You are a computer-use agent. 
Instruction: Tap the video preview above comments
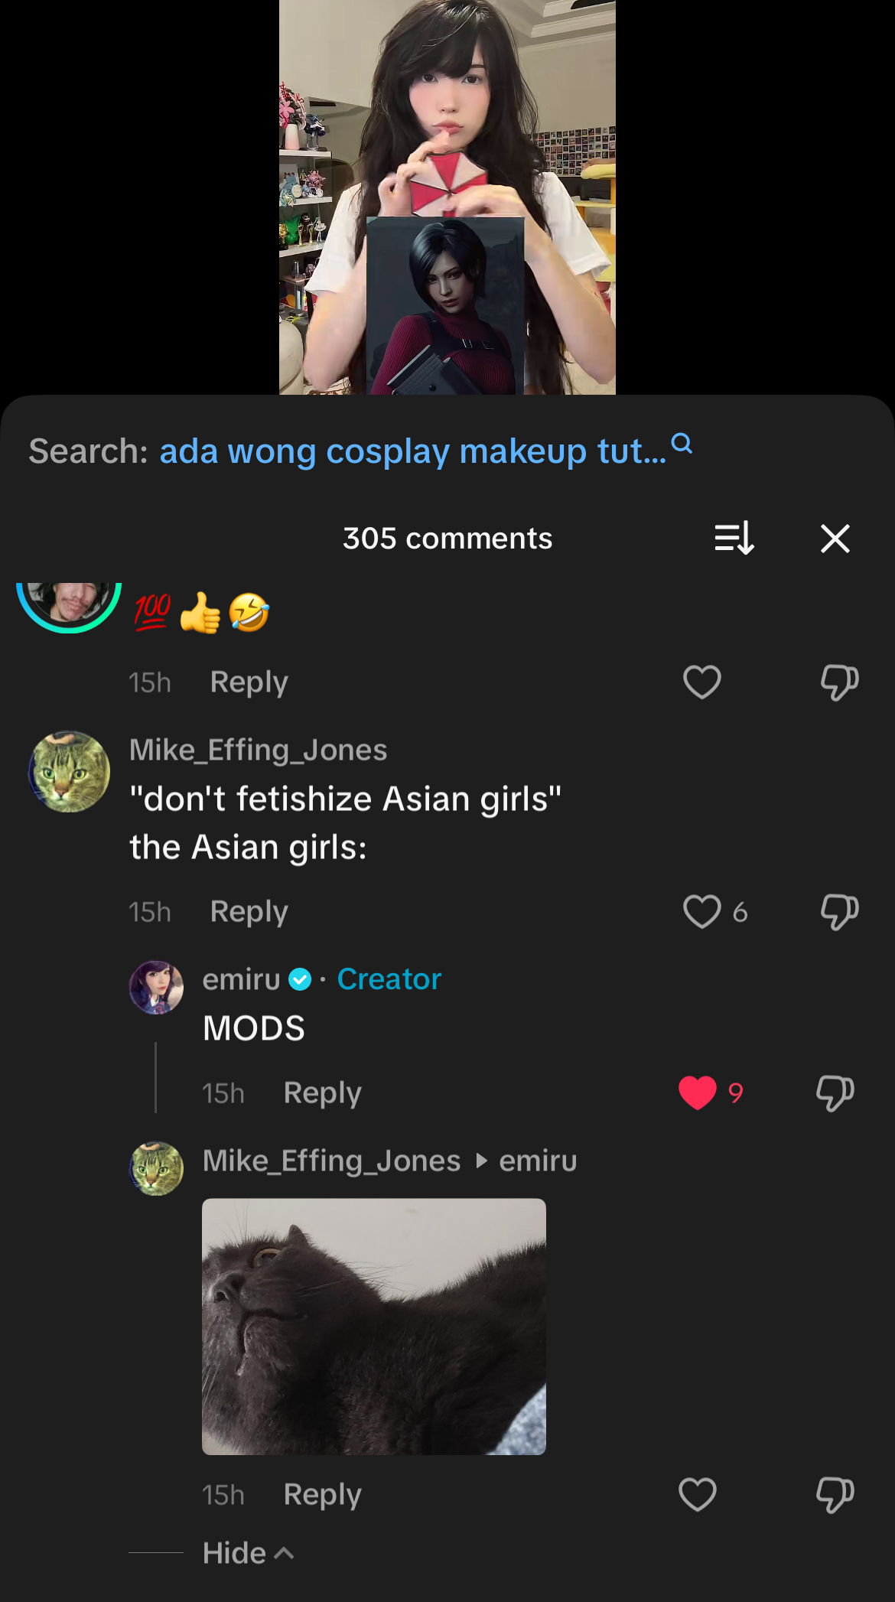447,197
